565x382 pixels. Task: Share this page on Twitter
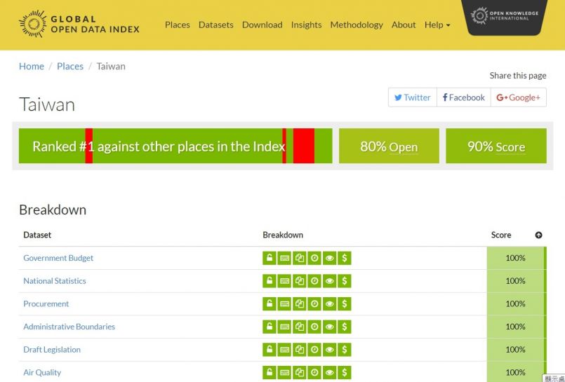point(413,97)
